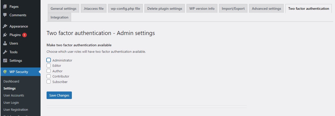The width and height of the screenshot is (335, 116).
Task: Open User Login submenu link
Action: tap(11, 102)
